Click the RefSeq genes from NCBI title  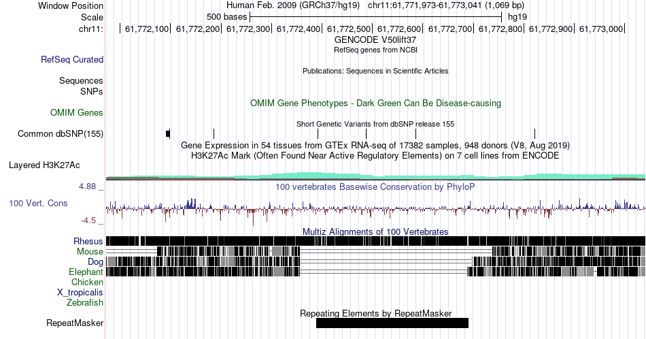pos(375,50)
